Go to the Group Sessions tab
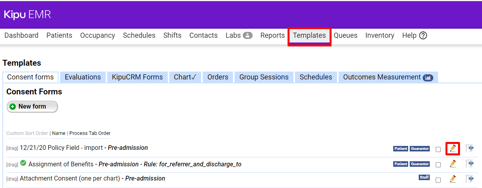This screenshot has height=188, width=482. [x=264, y=77]
